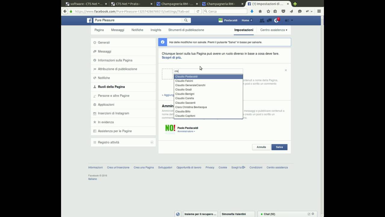The width and height of the screenshot is (385, 217).
Task: Follow the 'Scopri di più' link
Action: (x=171, y=57)
